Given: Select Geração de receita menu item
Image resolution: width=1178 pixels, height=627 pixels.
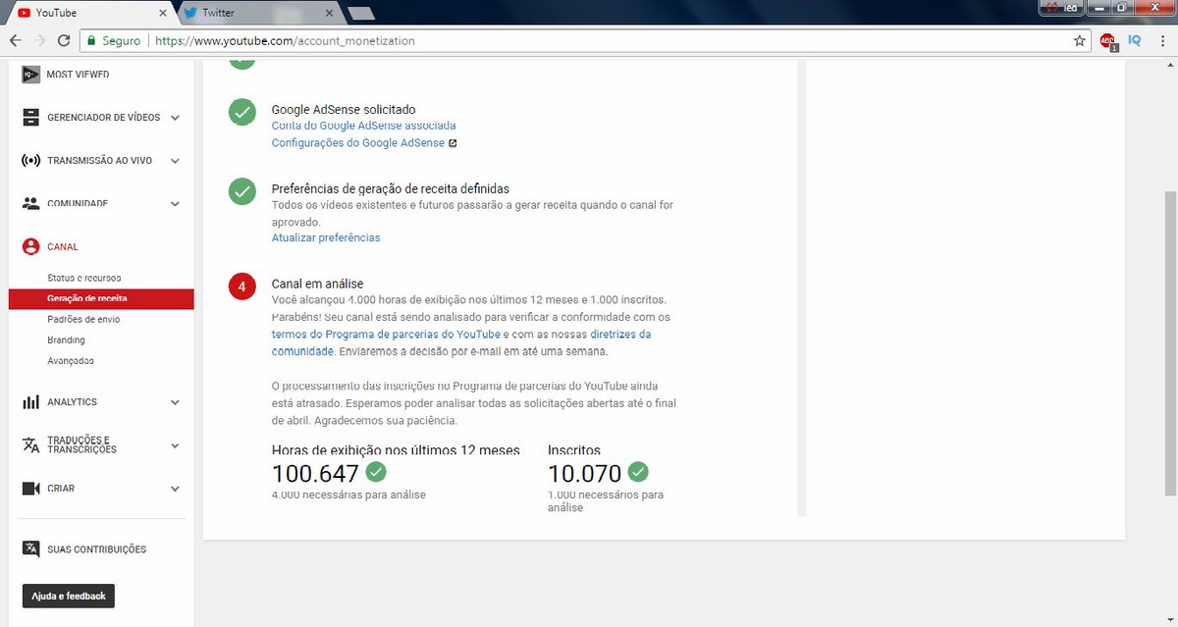Looking at the screenshot, I should tap(101, 298).
